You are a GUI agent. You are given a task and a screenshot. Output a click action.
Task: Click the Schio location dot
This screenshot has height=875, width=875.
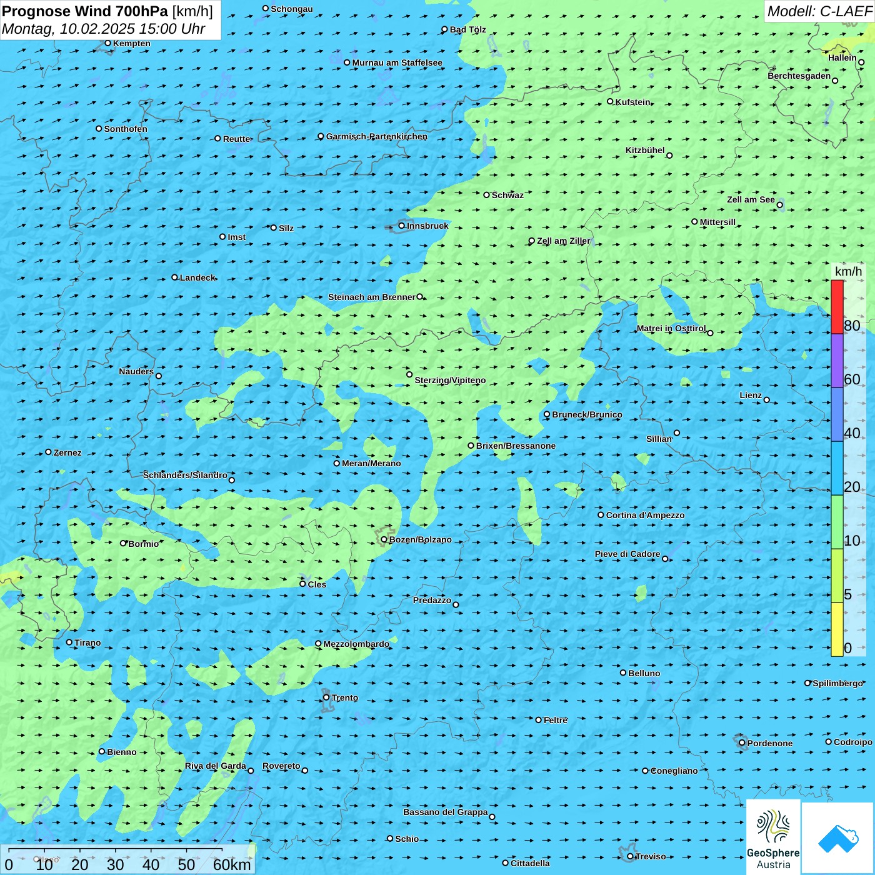point(390,839)
